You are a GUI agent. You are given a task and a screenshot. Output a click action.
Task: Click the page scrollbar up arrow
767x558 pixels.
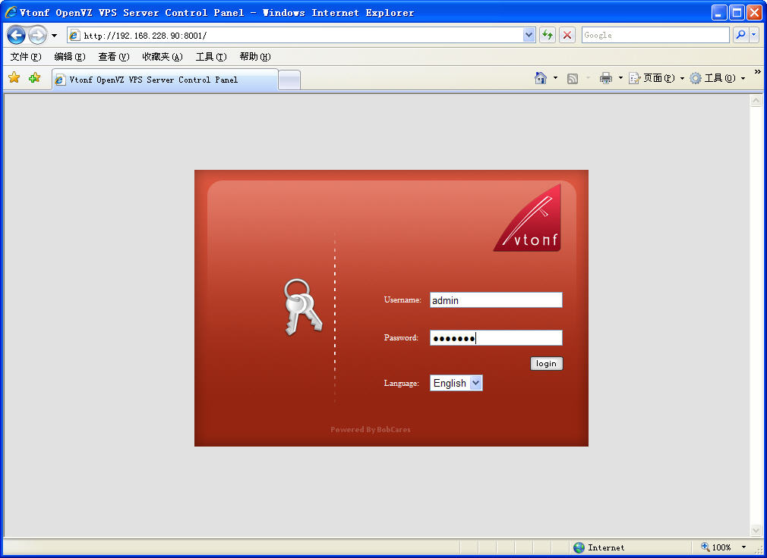[x=756, y=101]
